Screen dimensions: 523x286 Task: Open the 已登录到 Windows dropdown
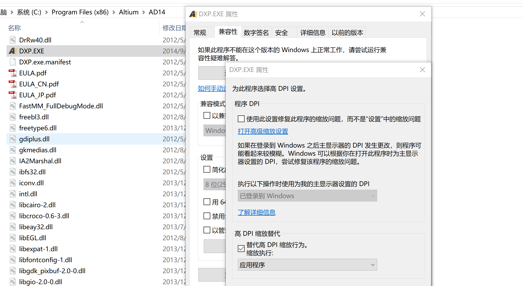click(x=307, y=196)
